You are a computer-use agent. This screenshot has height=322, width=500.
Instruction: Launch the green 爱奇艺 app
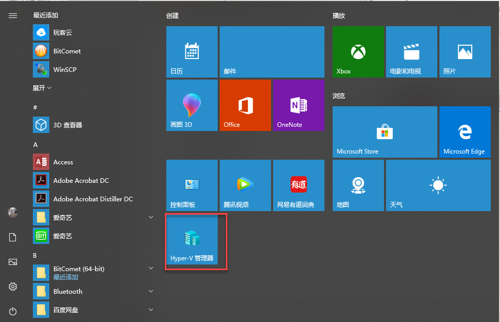click(x=94, y=236)
